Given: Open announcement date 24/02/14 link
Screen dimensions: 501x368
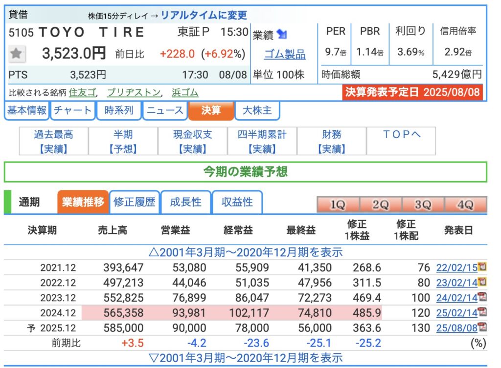Looking at the screenshot, I should 456,298.
